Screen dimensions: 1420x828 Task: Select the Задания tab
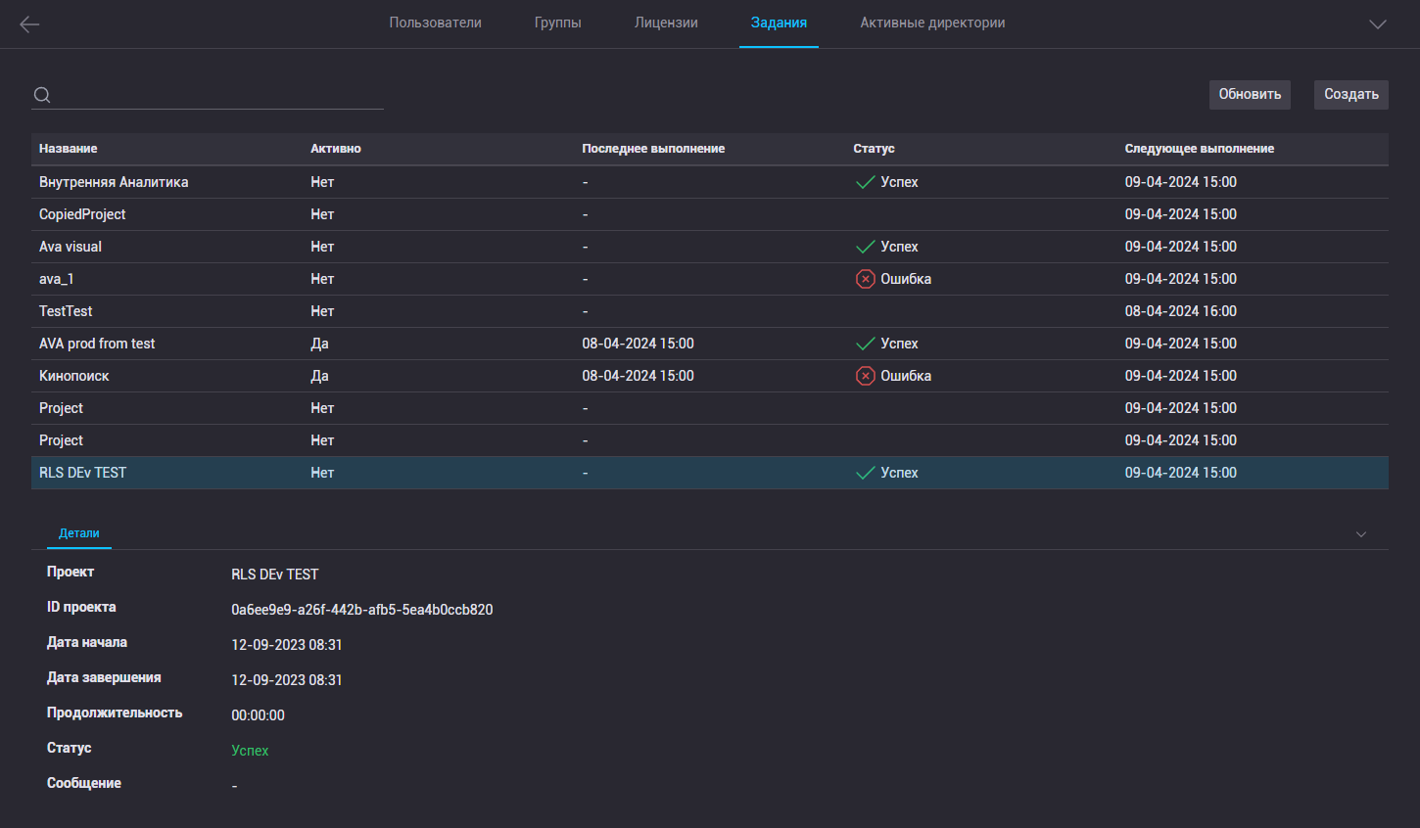pos(780,23)
